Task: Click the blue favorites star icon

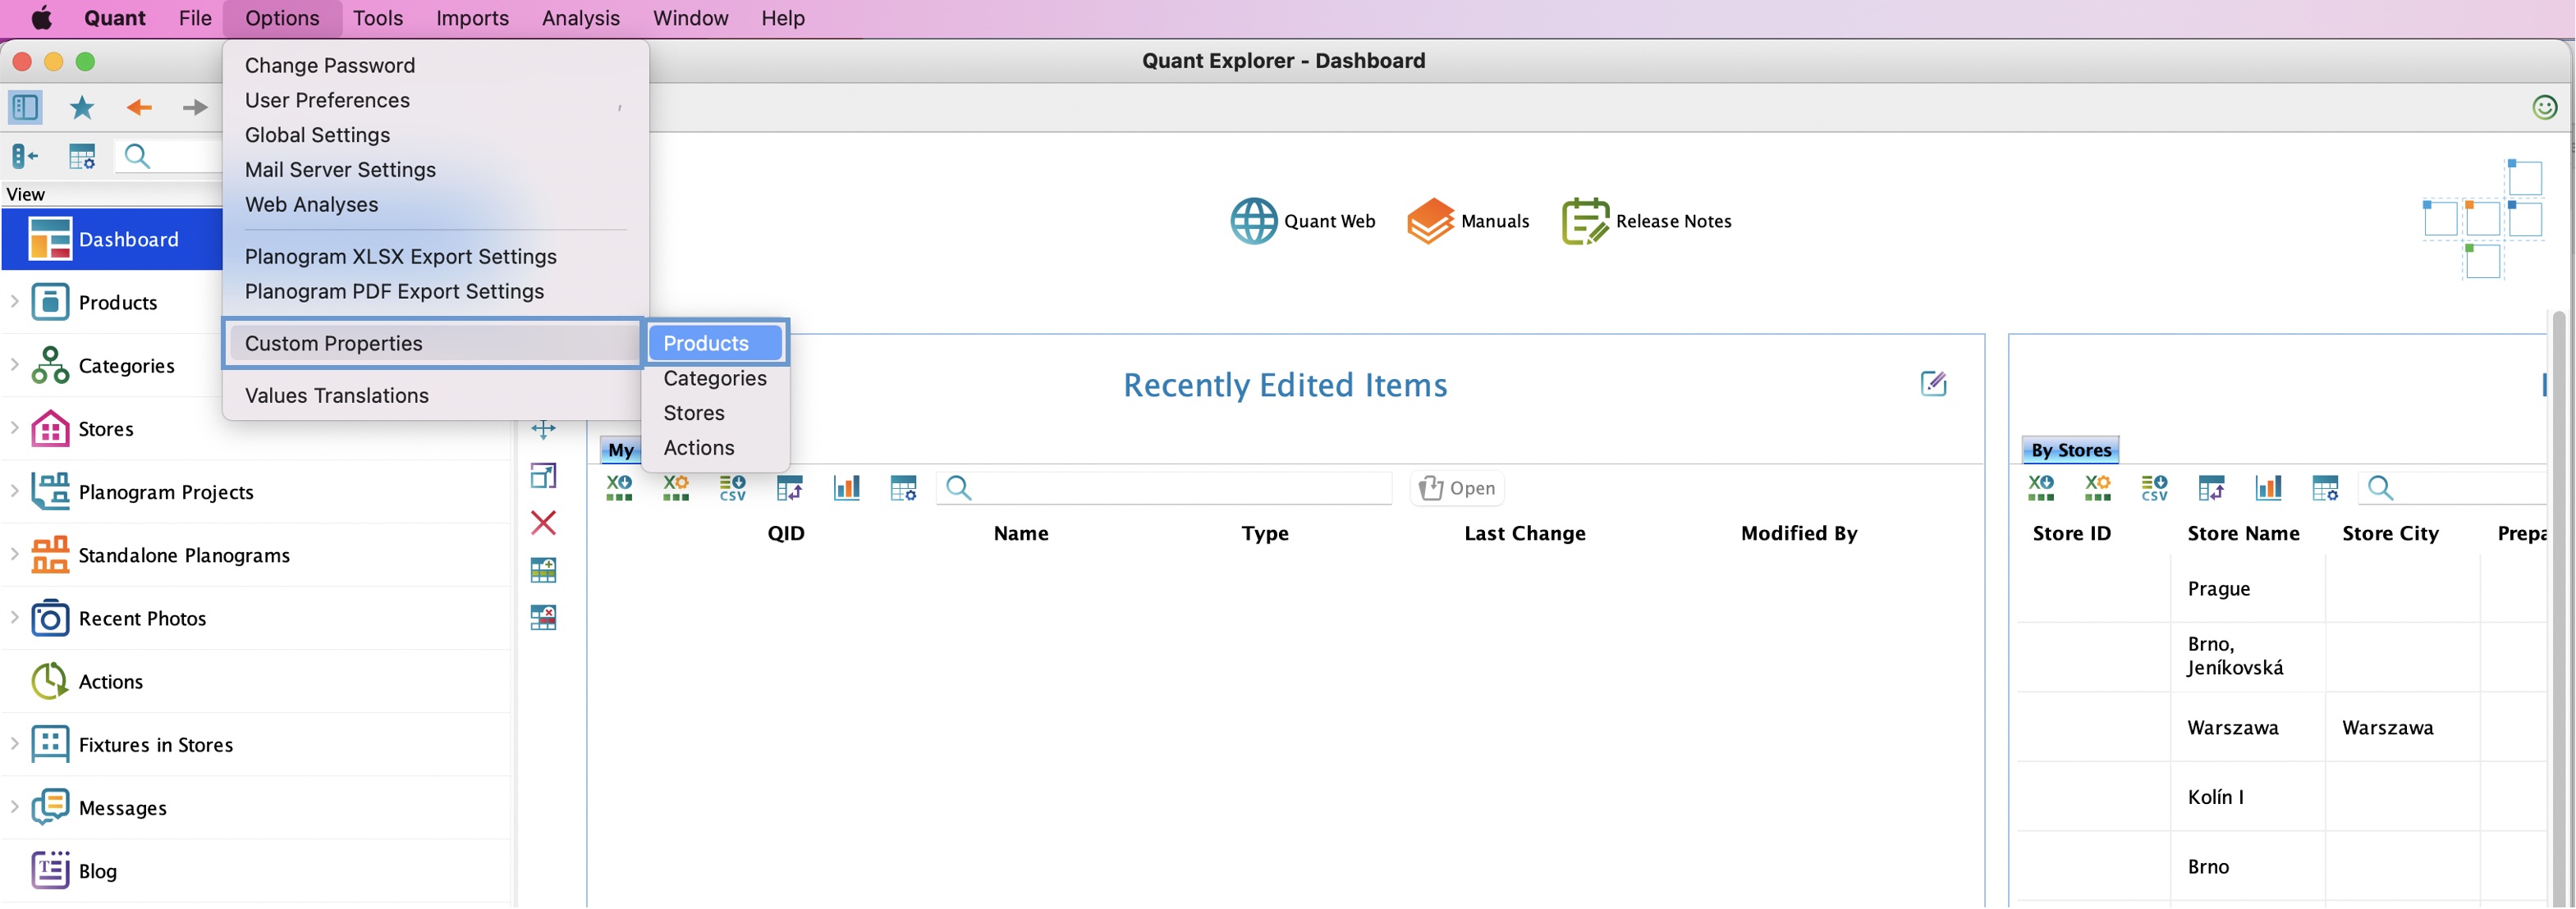Action: (82, 107)
